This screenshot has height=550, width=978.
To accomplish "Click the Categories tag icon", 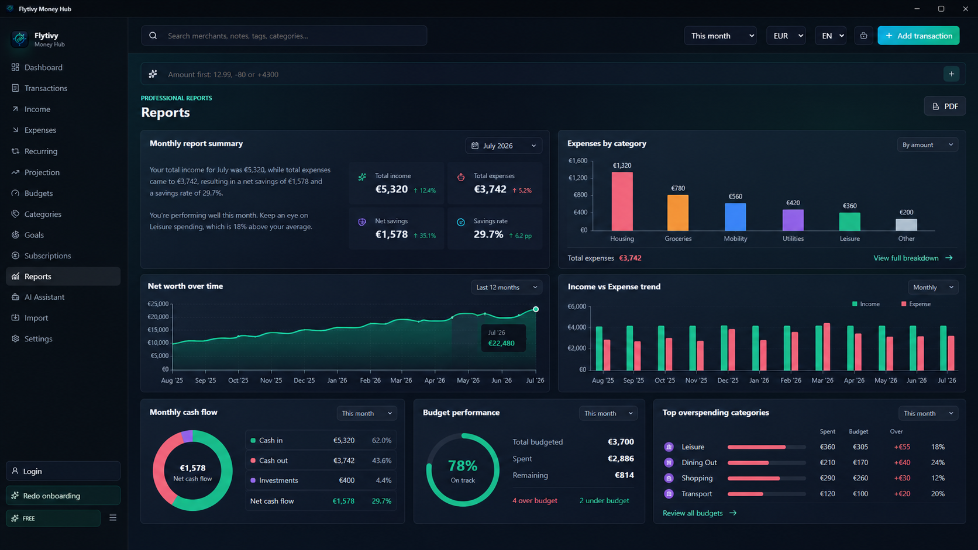I will 15,214.
